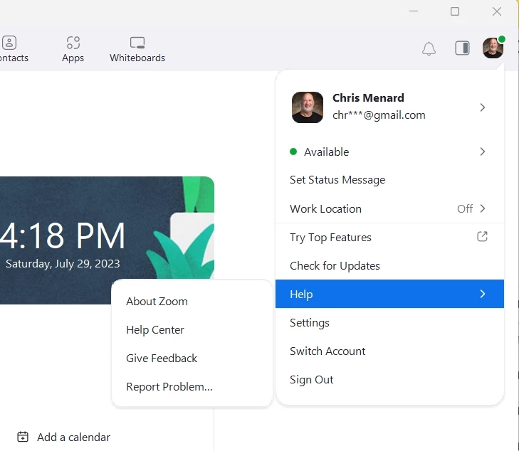Select Report Problem...
The height and width of the screenshot is (451, 519).
pos(192,386)
